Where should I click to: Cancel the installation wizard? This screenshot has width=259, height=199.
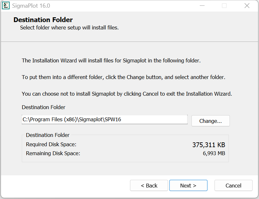click(x=233, y=186)
